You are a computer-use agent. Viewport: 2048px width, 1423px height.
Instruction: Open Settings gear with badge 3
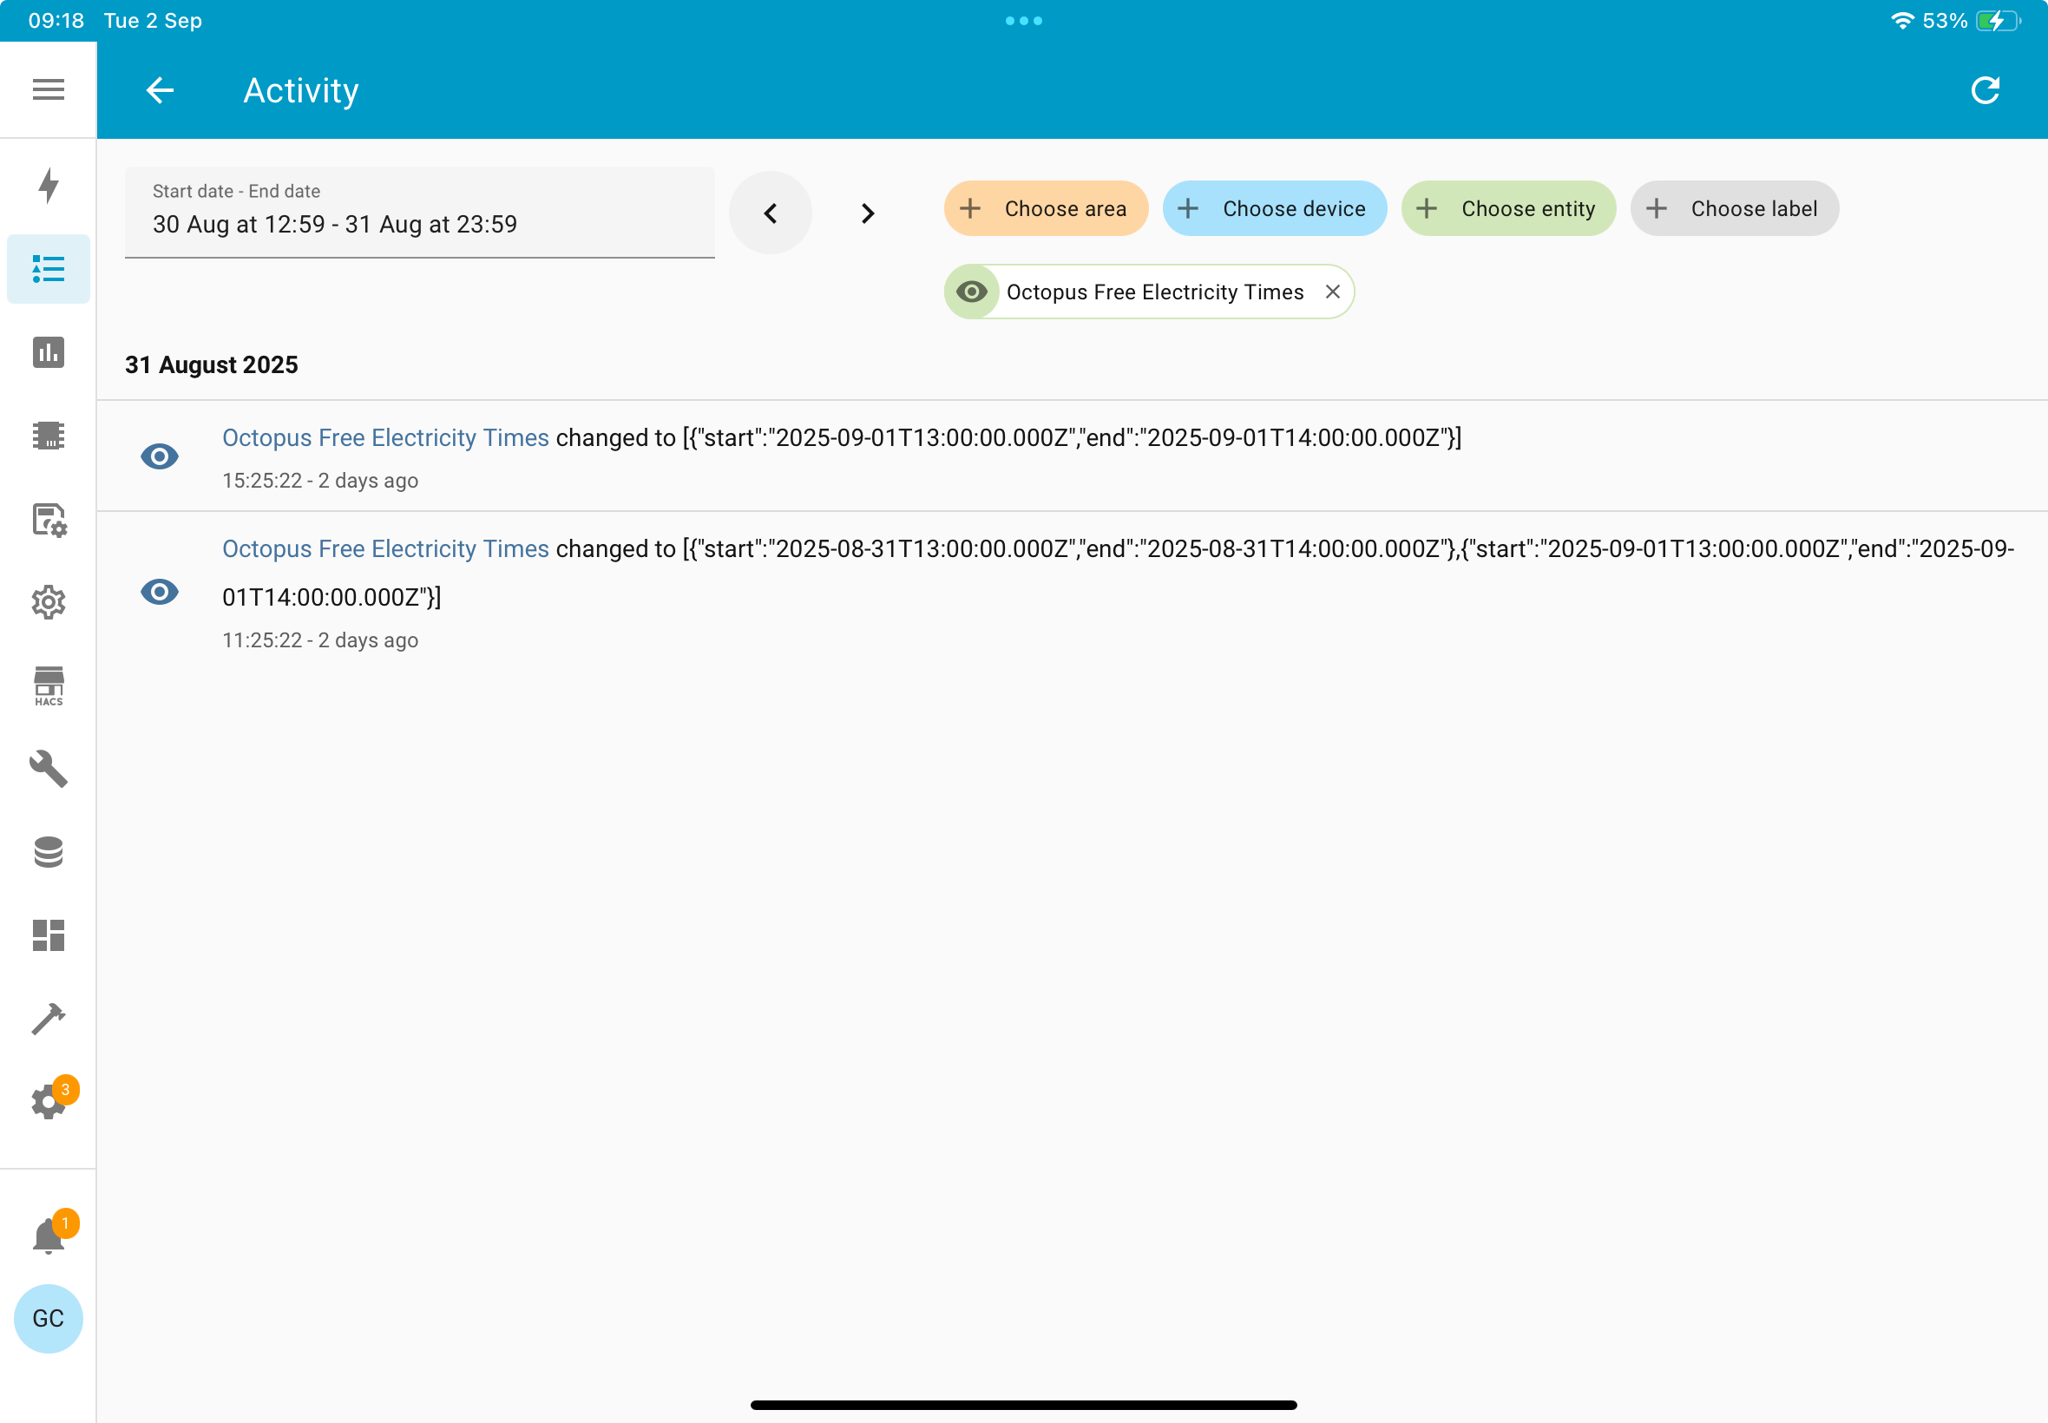(x=48, y=1102)
